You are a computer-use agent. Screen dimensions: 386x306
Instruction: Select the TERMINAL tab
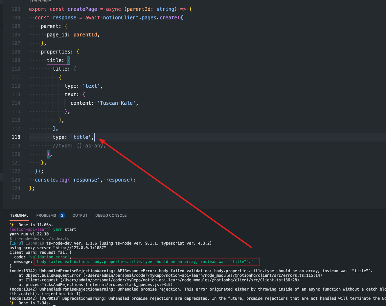(x=19, y=215)
